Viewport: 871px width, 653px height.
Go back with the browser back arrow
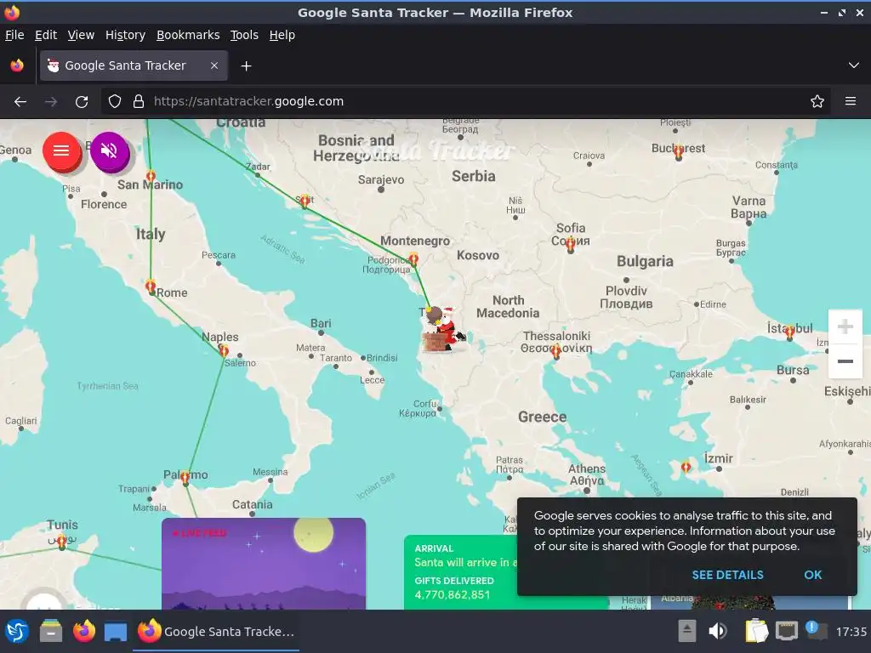coord(20,102)
